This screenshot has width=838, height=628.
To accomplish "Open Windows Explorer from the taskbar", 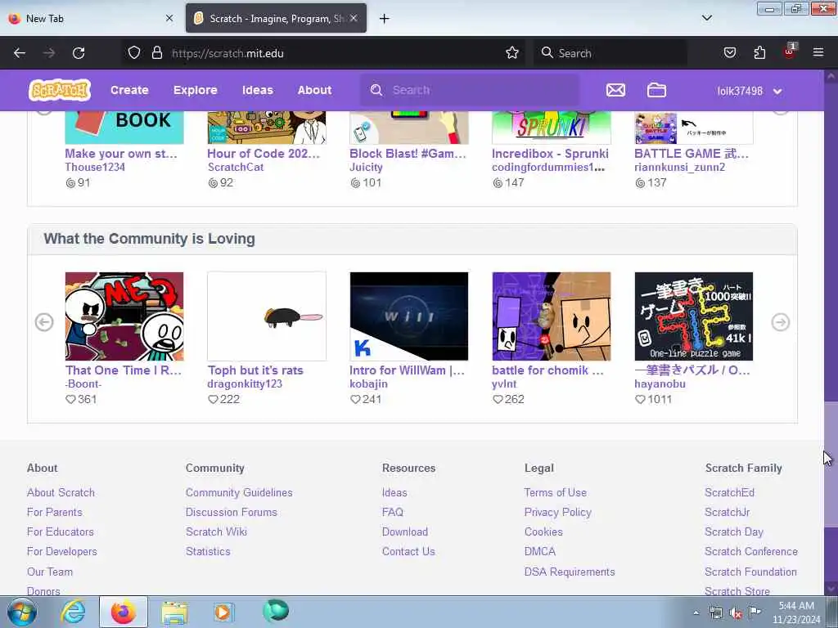I will click(174, 612).
